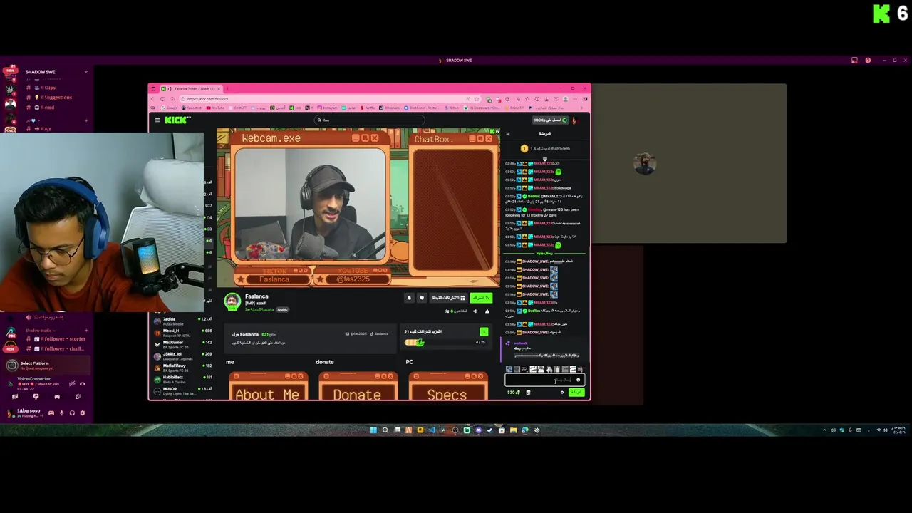Click the Kick chat message input field

pyautogui.click(x=544, y=380)
